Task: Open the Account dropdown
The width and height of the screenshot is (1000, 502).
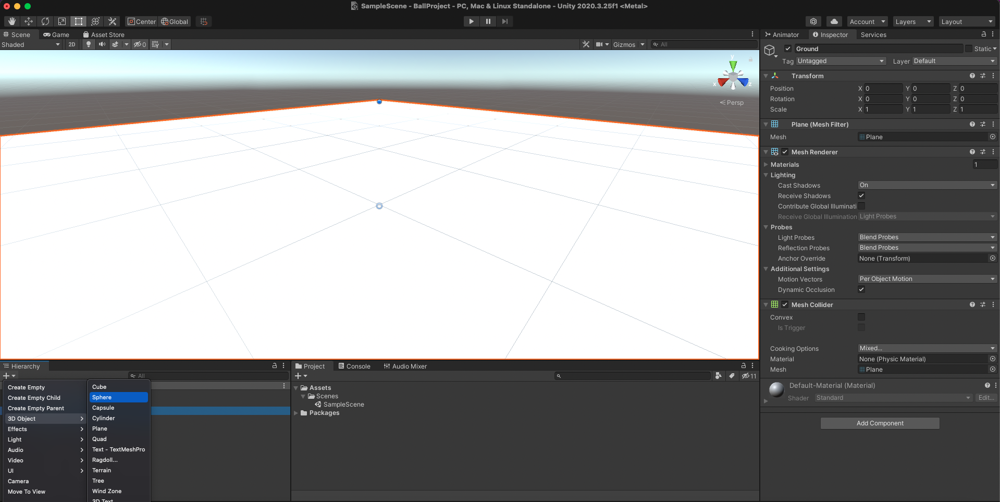Action: pos(867,21)
